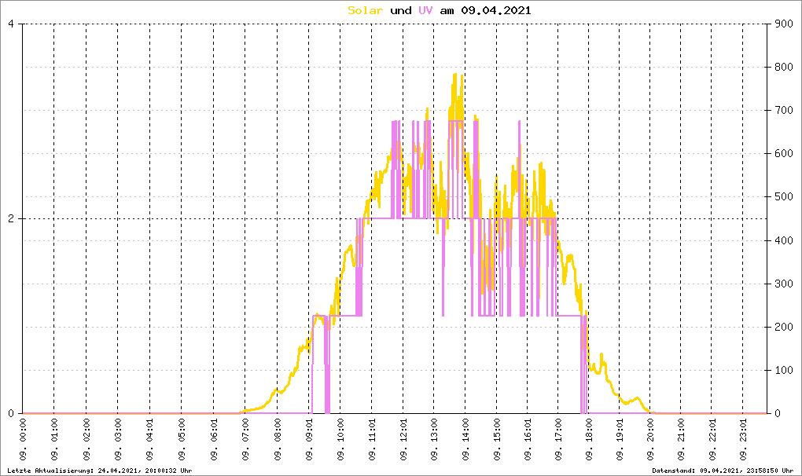The height and width of the screenshot is (476, 802).
Task: Click right axis label '100'
Action: pyautogui.click(x=783, y=370)
